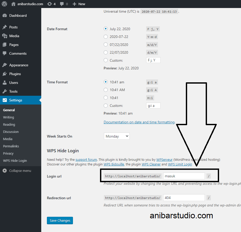Open WPS Hide Login submenu item
This screenshot has height=232, width=241.
(x=15, y=161)
